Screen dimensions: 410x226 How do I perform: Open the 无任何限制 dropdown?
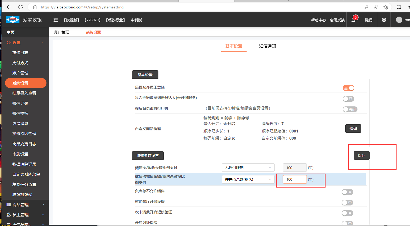click(x=248, y=168)
